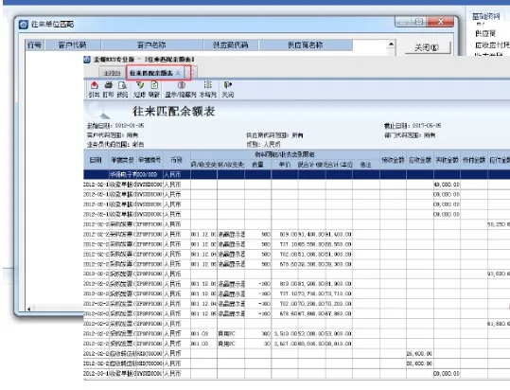Select the 往来匹配余额表 tab

151,73
